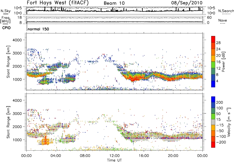Click the velocity panel "Slant Range [km]" label
Viewport: 234px width, 162px height.
point(8,122)
